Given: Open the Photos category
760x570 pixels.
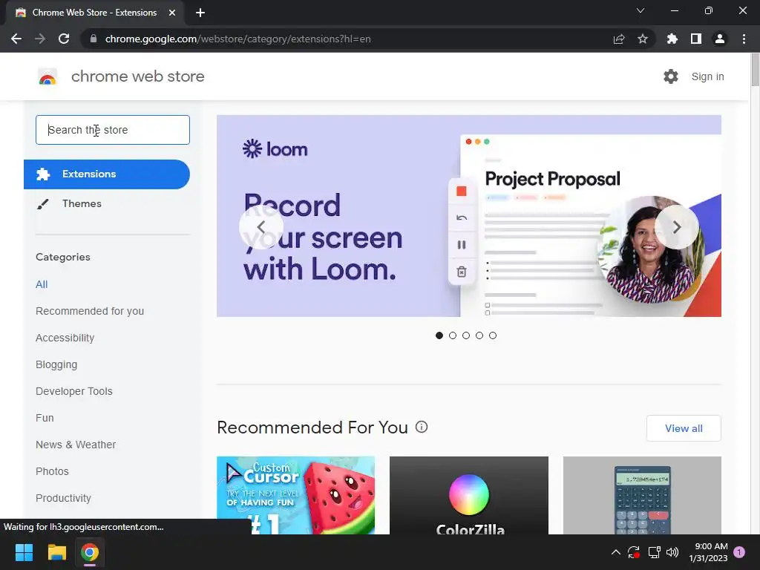Looking at the screenshot, I should click(x=53, y=471).
